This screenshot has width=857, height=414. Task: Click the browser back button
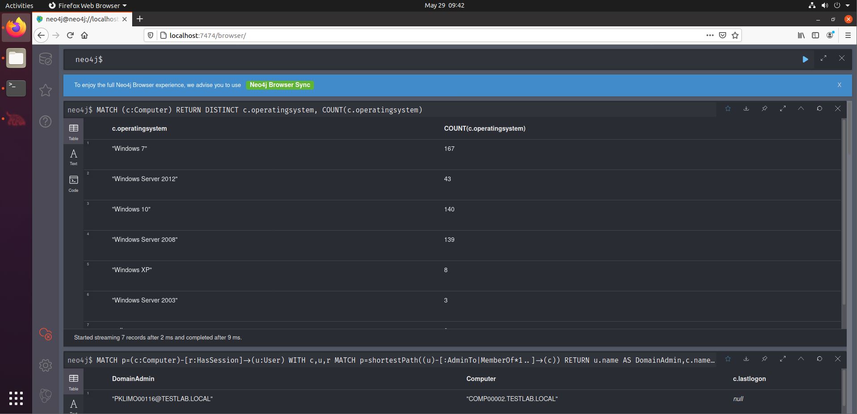coord(41,35)
